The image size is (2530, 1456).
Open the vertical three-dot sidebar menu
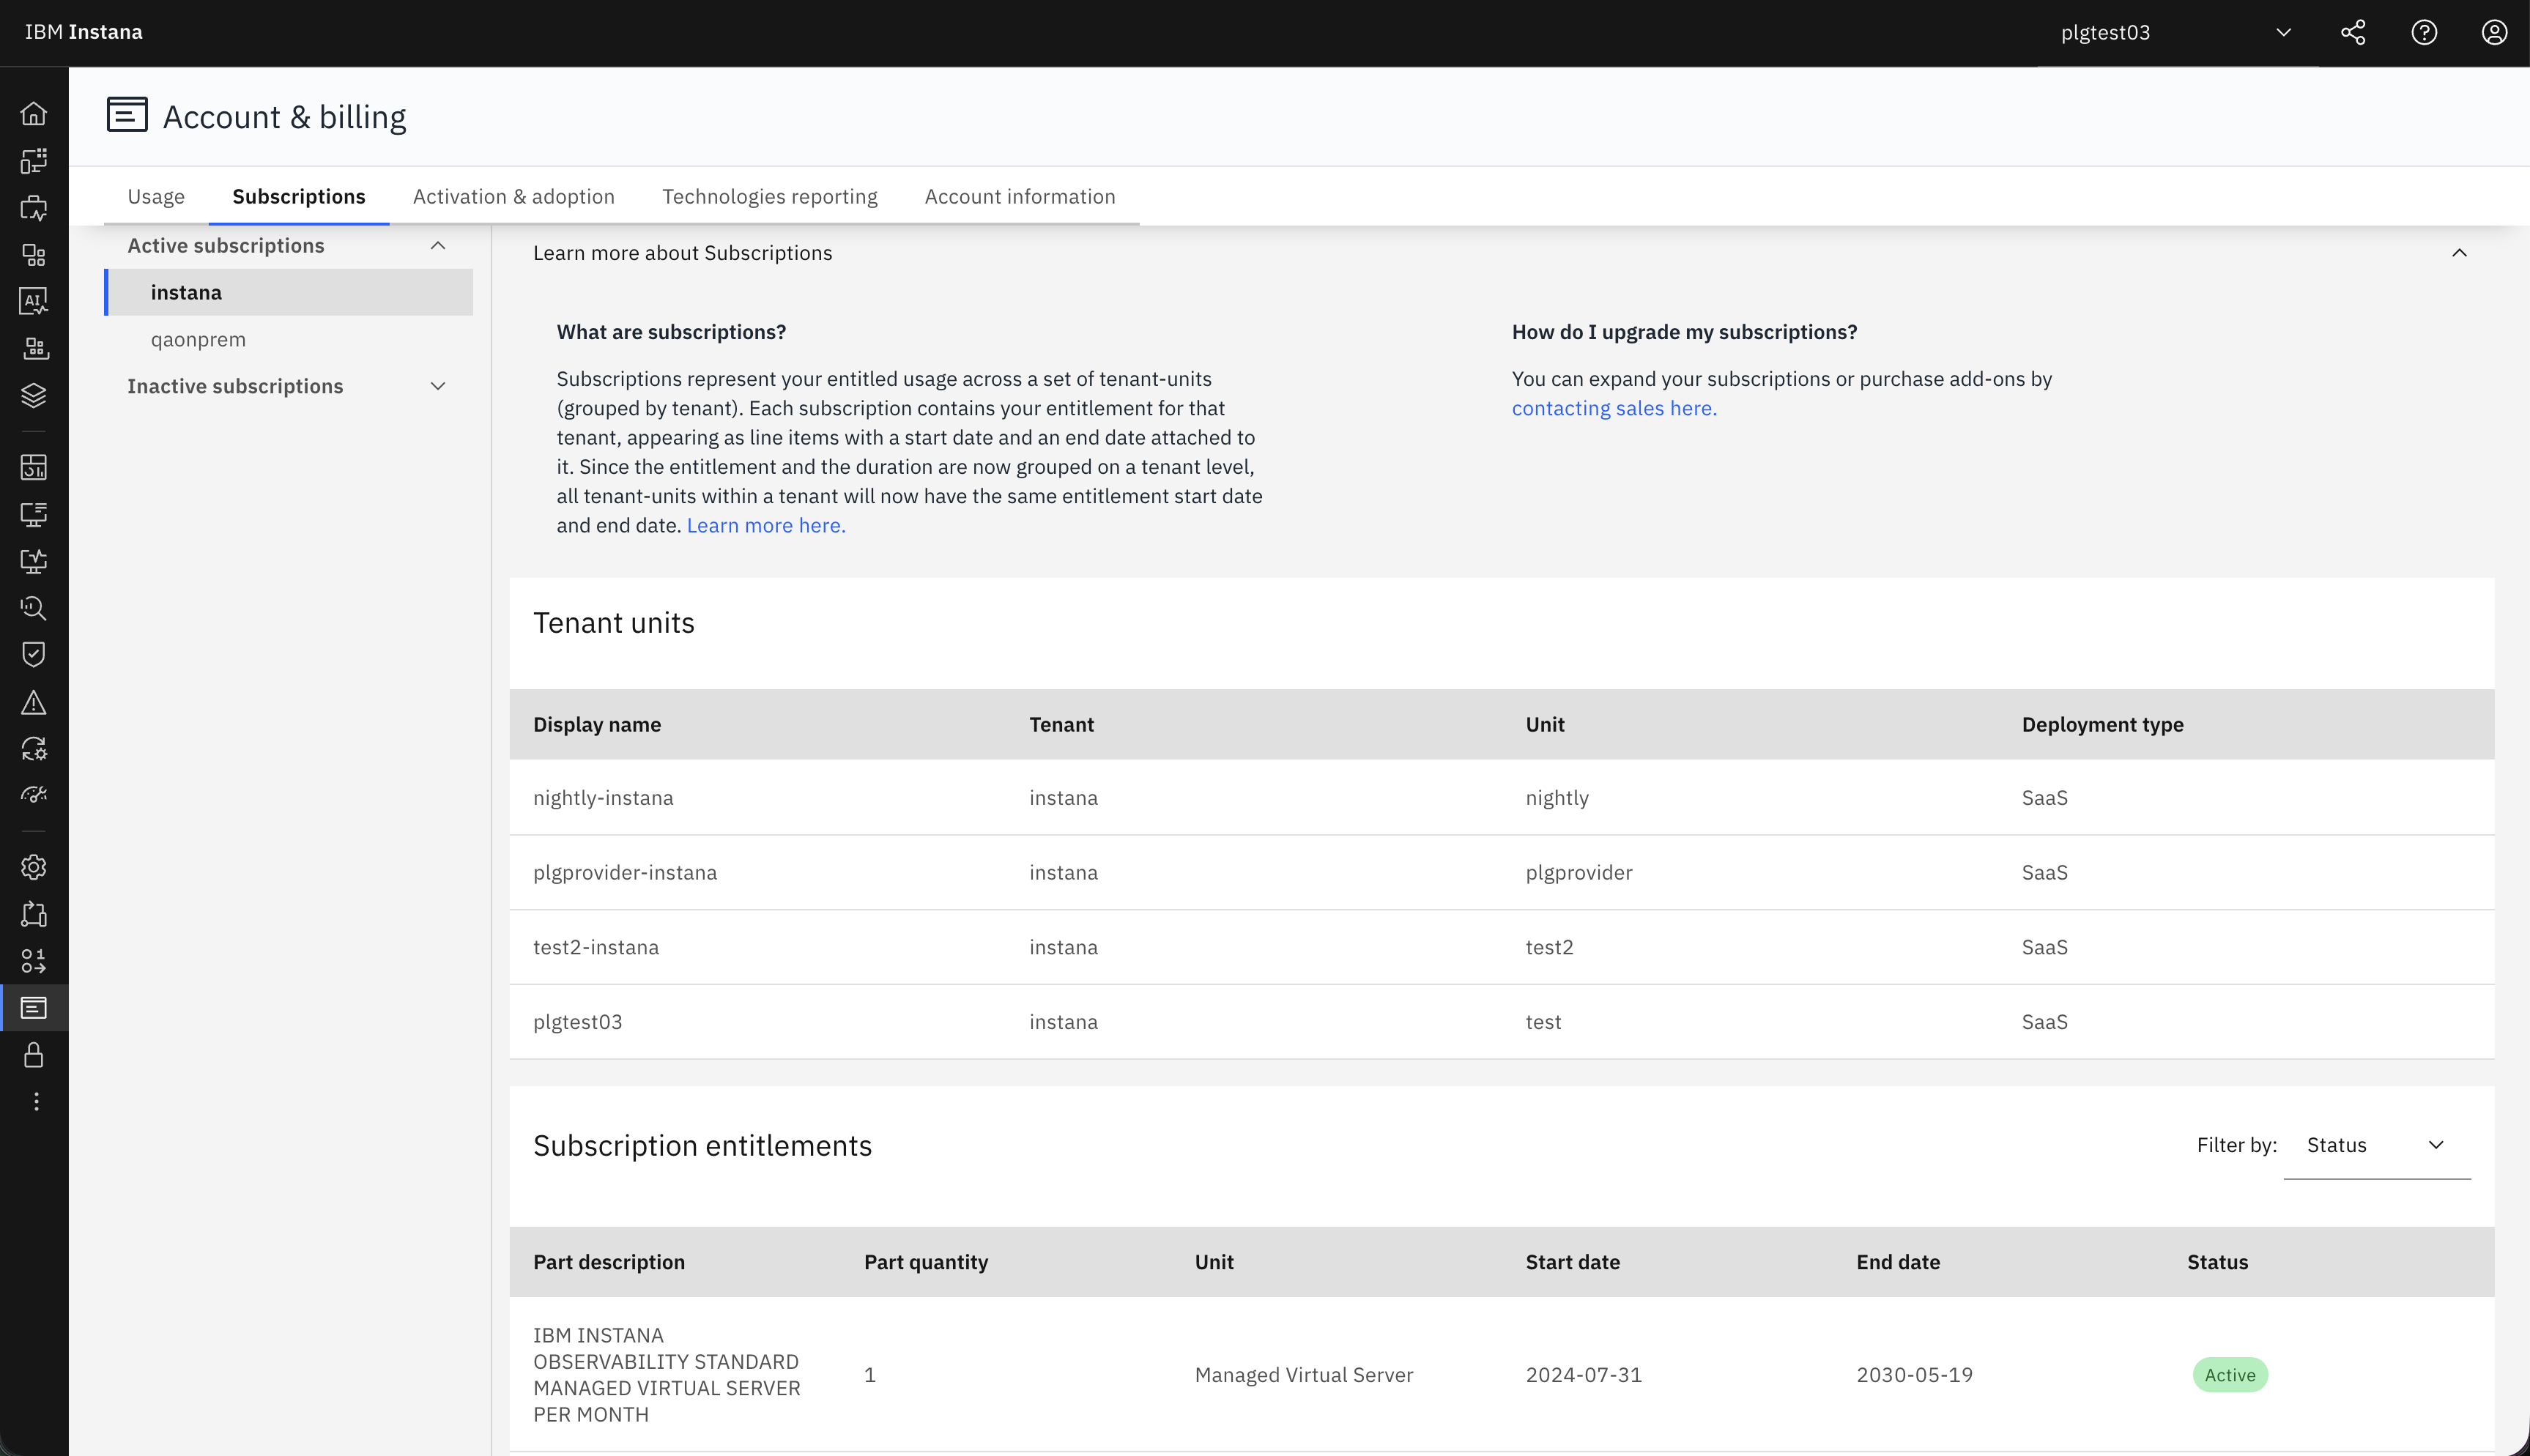(x=36, y=1101)
